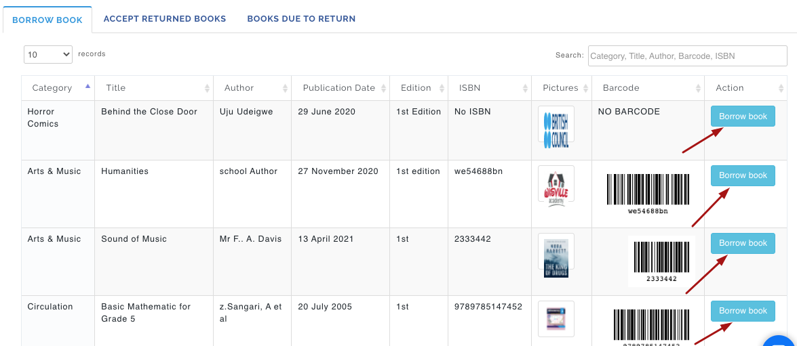Sort table by ISBN column
797x346 pixels.
click(490, 88)
